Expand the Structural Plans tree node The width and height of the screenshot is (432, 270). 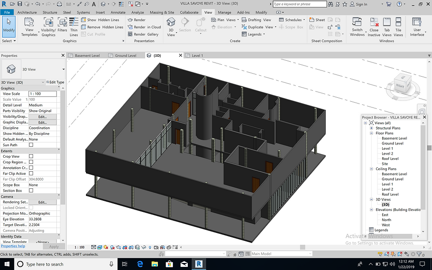coord(372,128)
